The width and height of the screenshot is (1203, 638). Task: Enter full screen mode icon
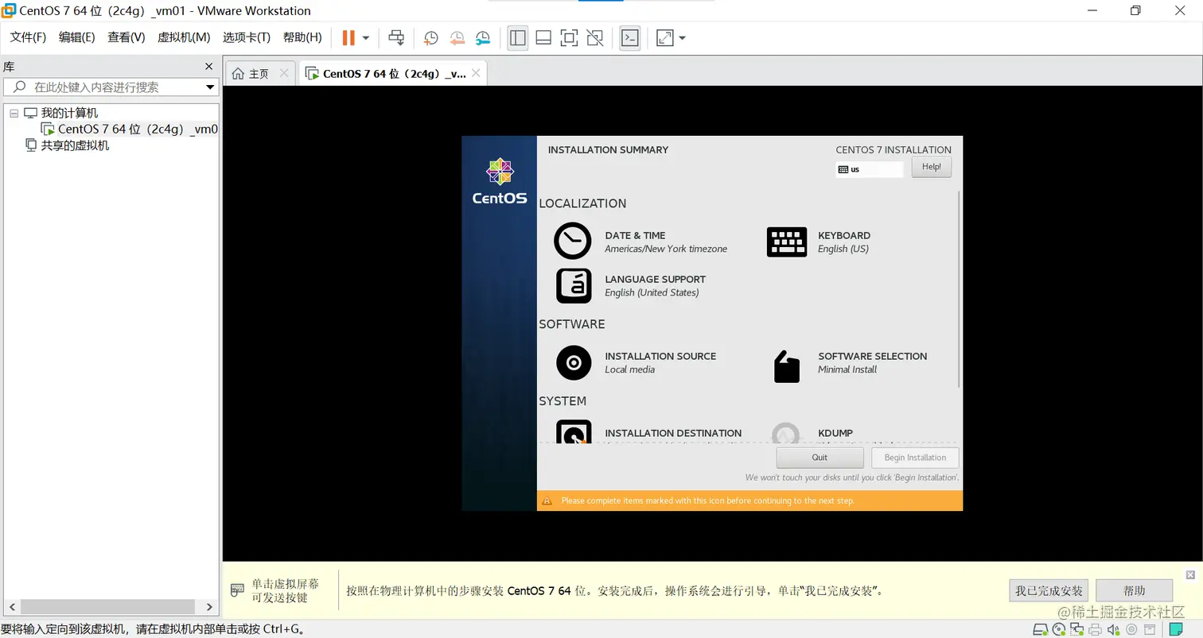coord(569,37)
